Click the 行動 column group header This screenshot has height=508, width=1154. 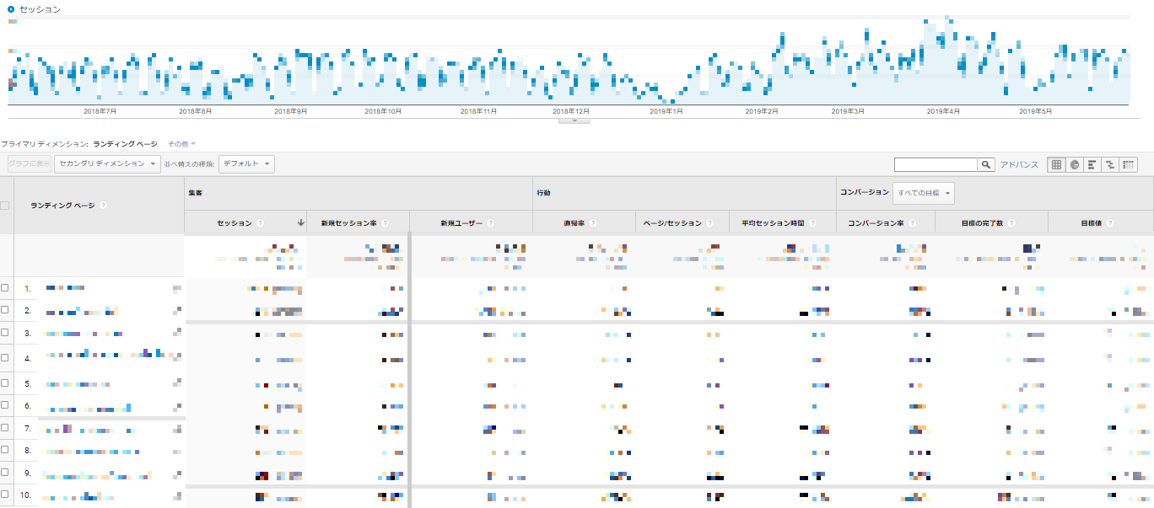[544, 193]
